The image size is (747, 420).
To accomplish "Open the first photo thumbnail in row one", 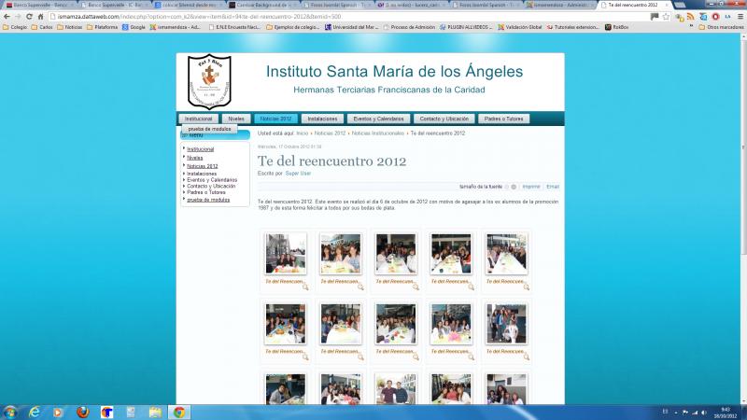I will [286, 254].
